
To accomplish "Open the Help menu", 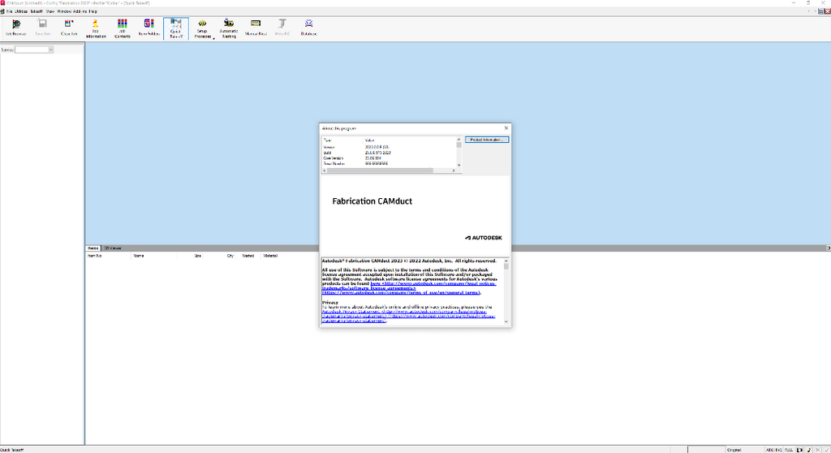I will (x=93, y=11).
